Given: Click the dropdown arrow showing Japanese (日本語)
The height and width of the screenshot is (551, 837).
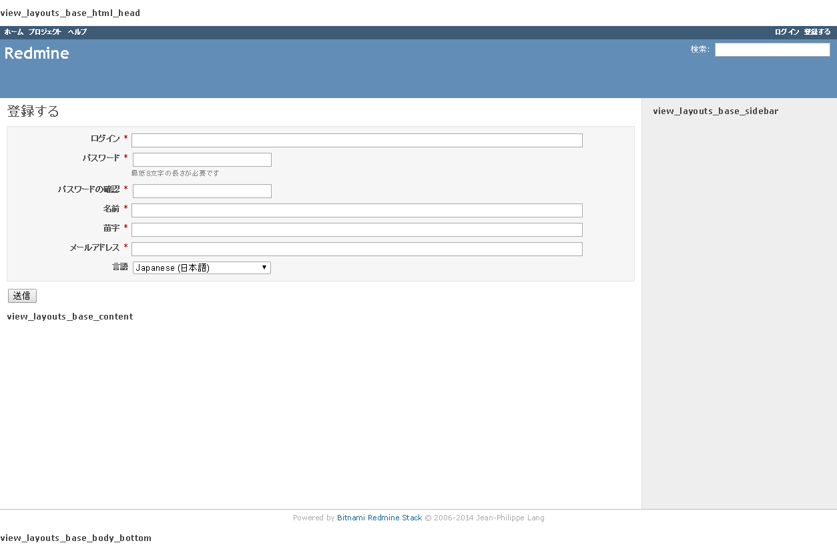Looking at the screenshot, I should click(266, 267).
